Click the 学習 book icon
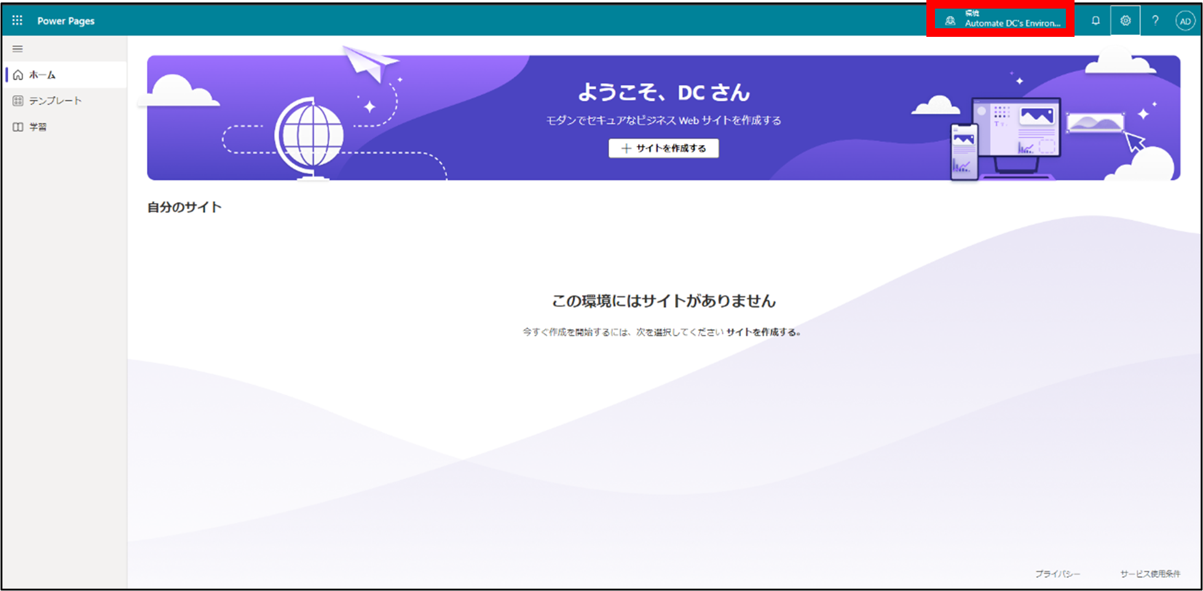Screen dimensions: 1203x591 coord(18,127)
